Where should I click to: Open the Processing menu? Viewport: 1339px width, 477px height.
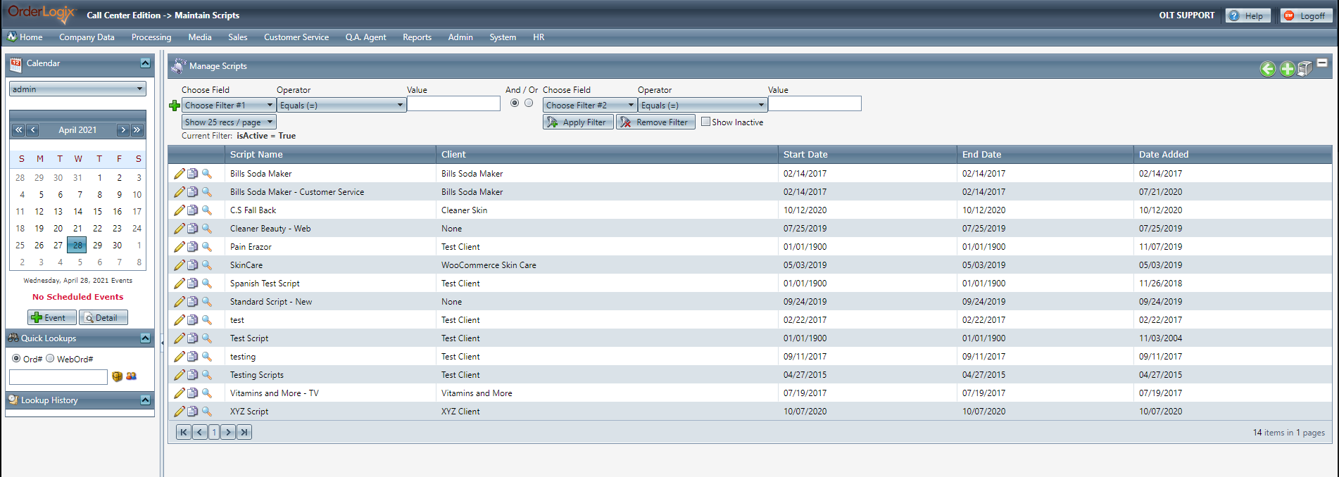(x=151, y=37)
